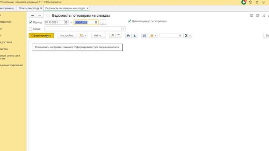Open the администрирование sidebar section
The image size is (269, 151).
11,65
